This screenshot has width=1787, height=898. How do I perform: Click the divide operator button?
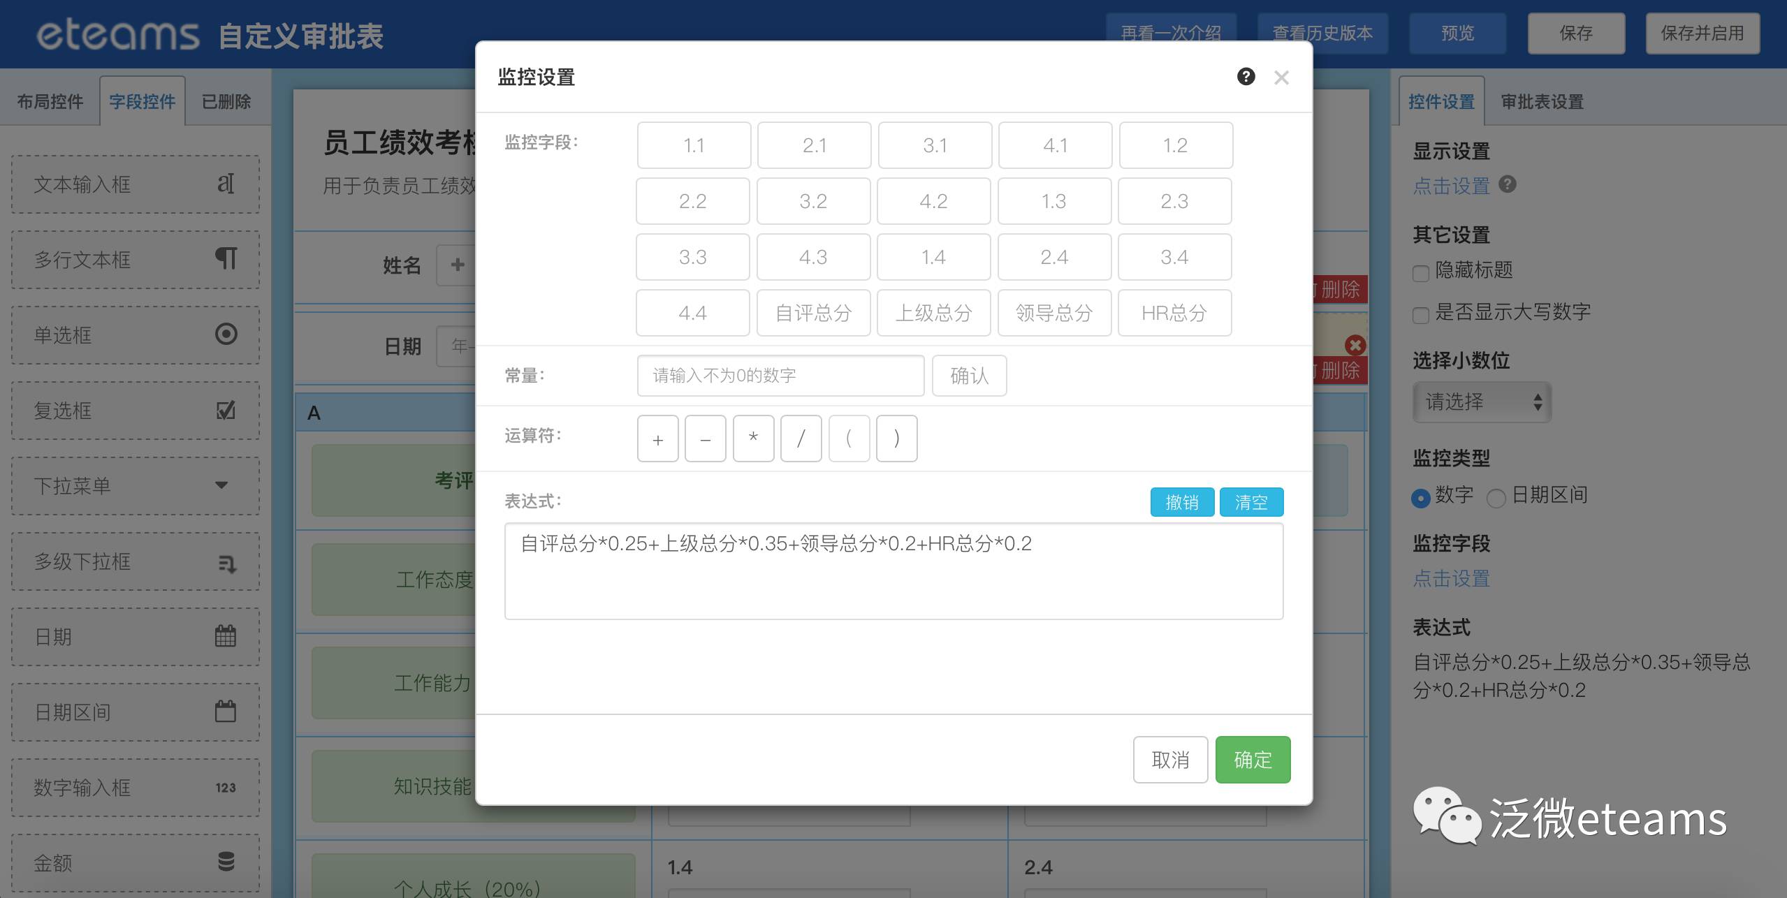[801, 439]
